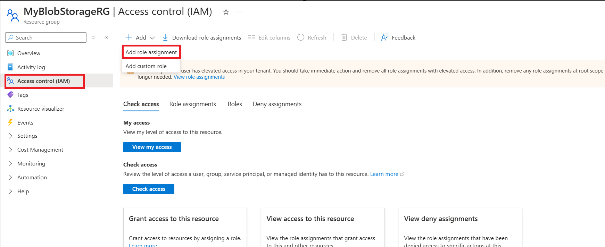Screen dimensions: 605x247
Task: Click the Delete label in toolbar
Action: coord(359,38)
